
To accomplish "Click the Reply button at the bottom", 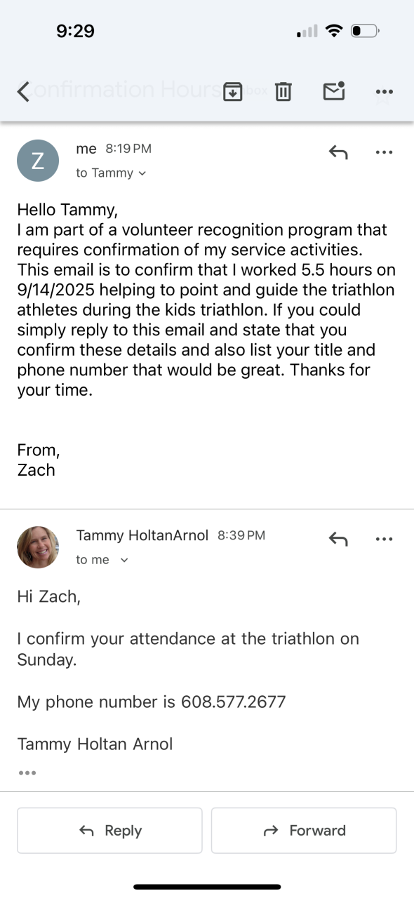I will coord(109,831).
